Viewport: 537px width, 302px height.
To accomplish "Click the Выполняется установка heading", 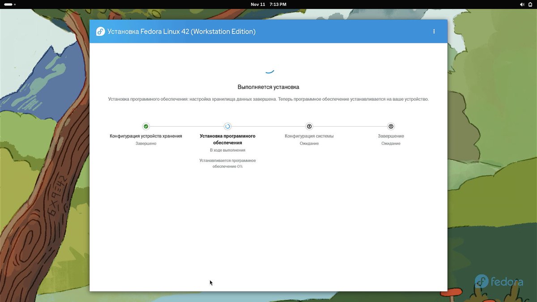I will pos(268,87).
